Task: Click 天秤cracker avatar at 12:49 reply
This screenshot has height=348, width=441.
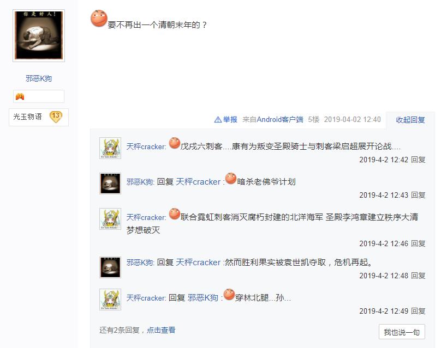Action: [x=110, y=300]
